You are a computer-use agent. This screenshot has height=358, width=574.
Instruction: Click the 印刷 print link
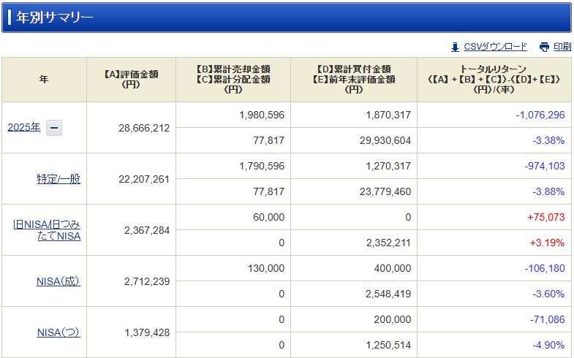562,47
